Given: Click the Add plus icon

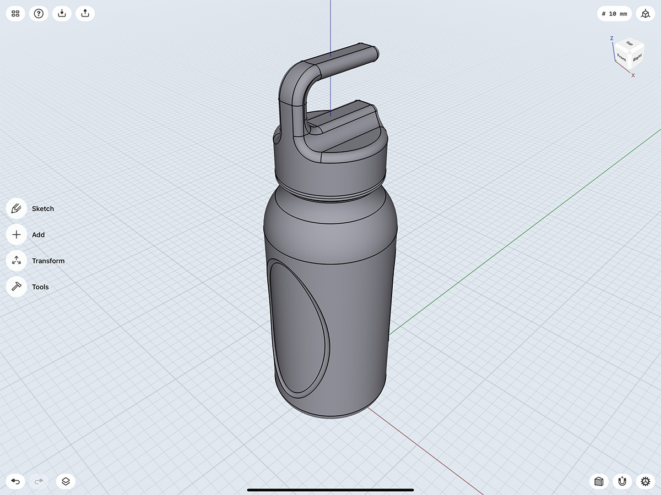Looking at the screenshot, I should pos(16,234).
